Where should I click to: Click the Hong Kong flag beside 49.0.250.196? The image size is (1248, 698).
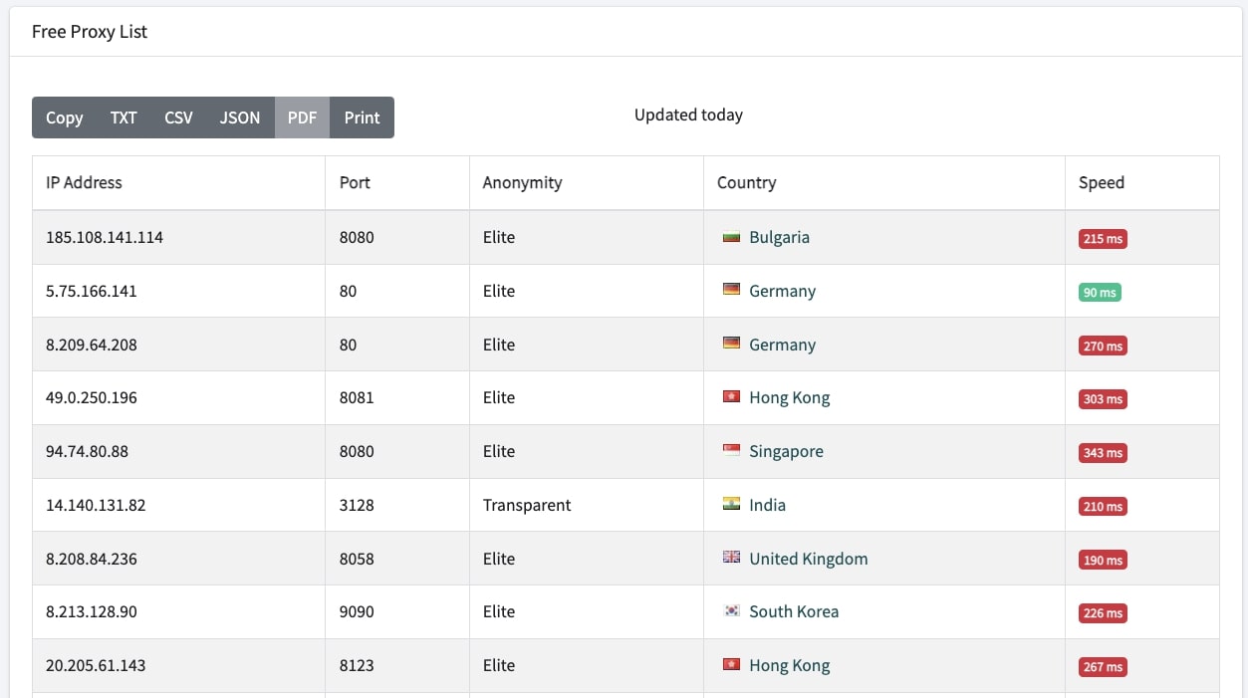730,398
